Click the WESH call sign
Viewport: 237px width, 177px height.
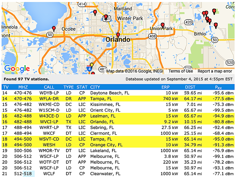point(49,145)
